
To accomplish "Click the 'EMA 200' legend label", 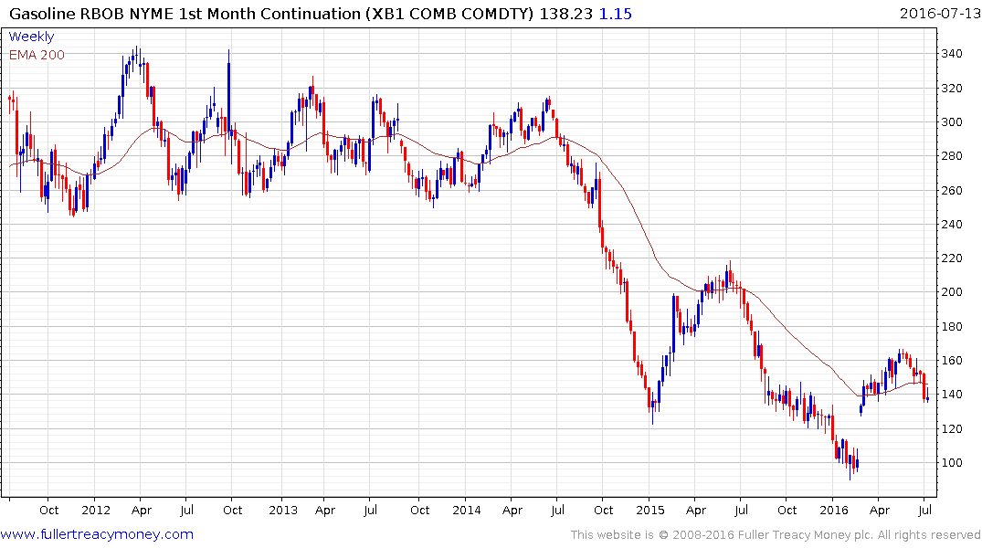I will [37, 55].
